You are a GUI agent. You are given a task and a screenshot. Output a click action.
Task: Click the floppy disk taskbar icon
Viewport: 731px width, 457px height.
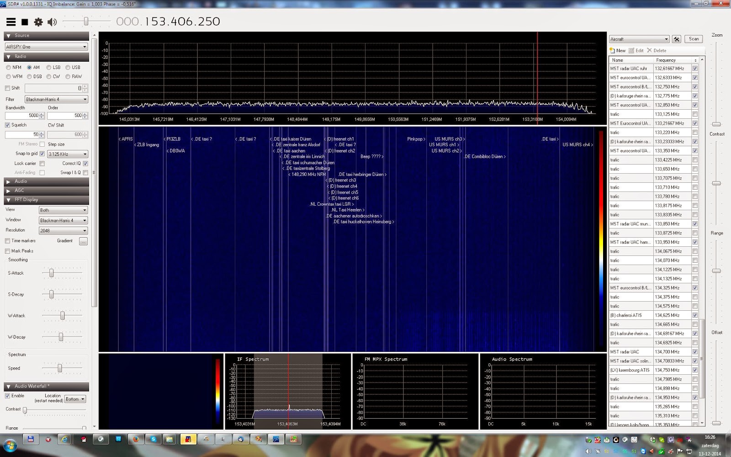[x=31, y=440]
